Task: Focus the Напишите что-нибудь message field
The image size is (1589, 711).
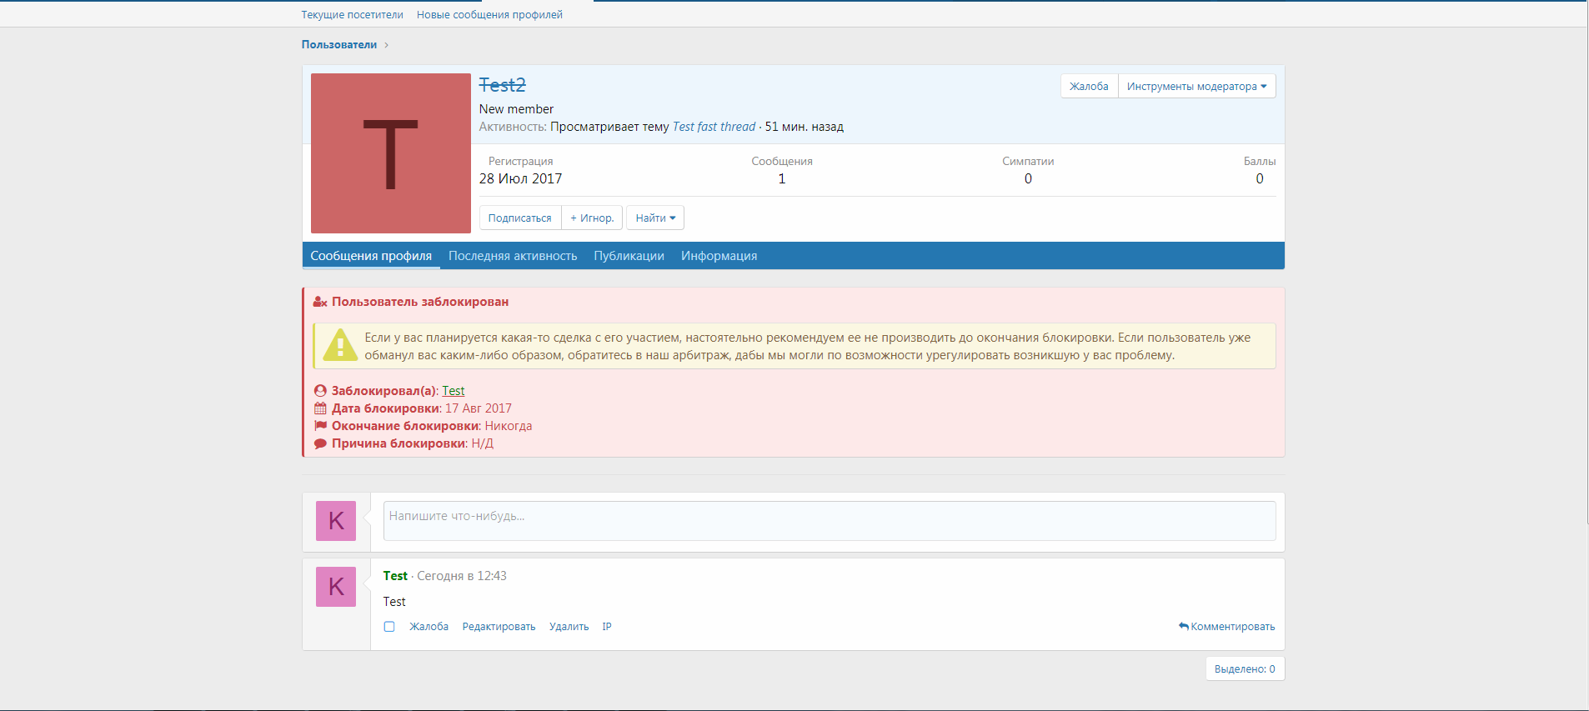Action: point(829,521)
